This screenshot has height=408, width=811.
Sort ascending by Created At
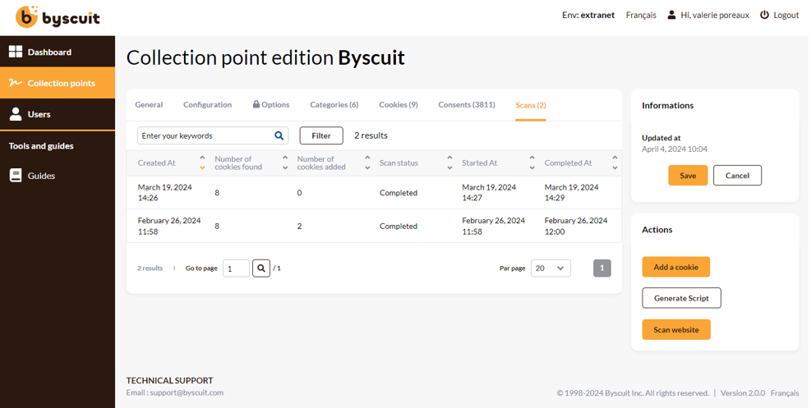tap(202, 158)
